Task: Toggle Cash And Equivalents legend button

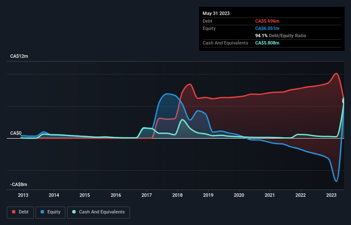Action: 98,212
